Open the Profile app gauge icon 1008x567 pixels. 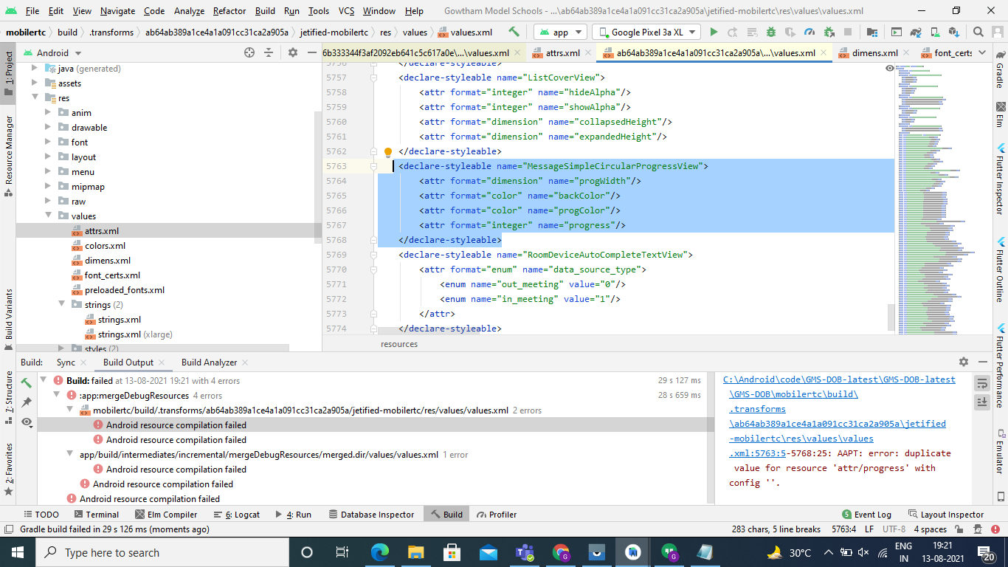coord(809,32)
